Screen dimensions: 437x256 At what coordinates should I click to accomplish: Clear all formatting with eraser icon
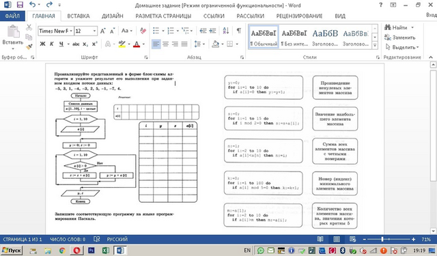tap(143, 31)
